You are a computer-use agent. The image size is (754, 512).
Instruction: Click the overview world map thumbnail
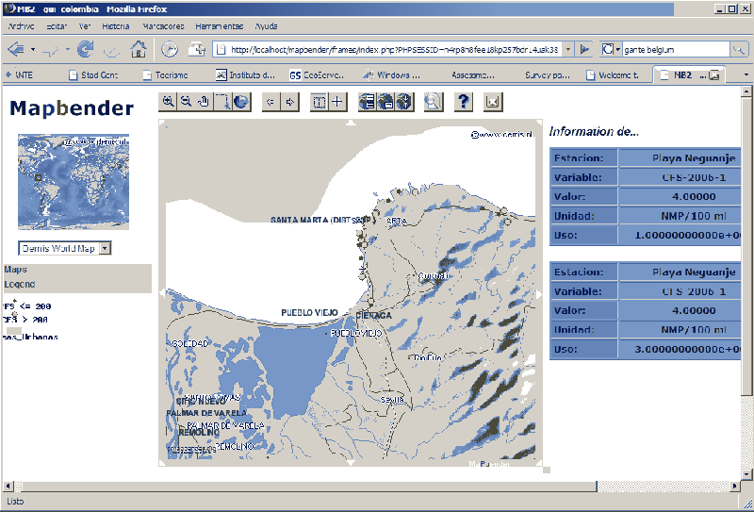click(x=74, y=182)
